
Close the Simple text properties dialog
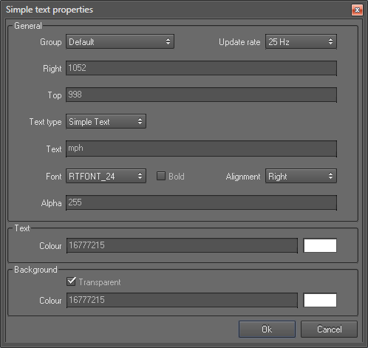click(x=357, y=10)
